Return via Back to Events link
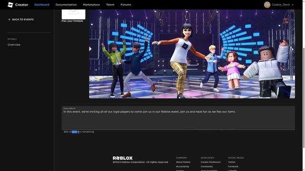The image size is (305, 171). pos(23,19)
